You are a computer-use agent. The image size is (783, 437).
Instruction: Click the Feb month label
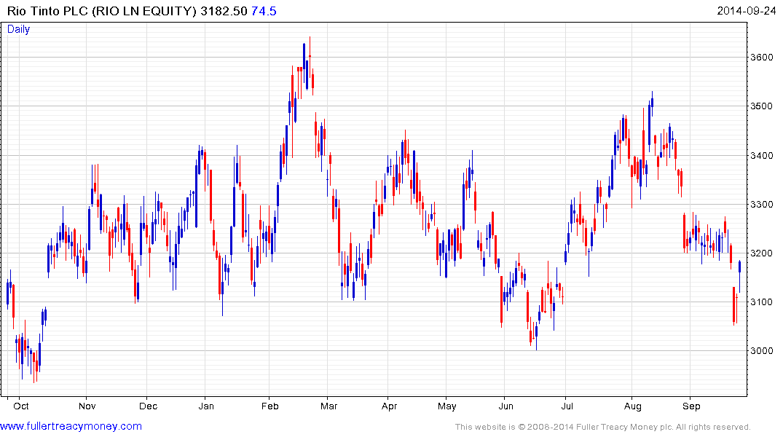coord(270,406)
